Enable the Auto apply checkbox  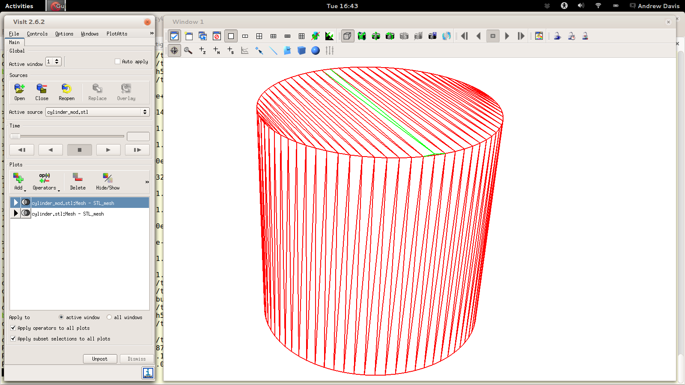pos(117,62)
